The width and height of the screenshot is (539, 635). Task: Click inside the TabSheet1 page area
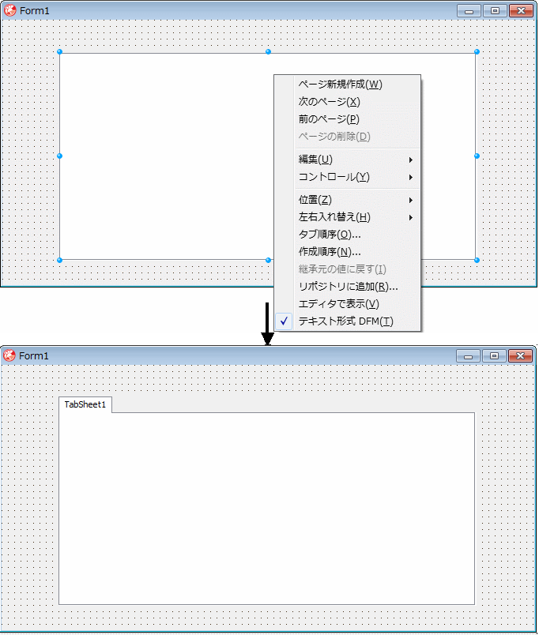pyautogui.click(x=266, y=509)
